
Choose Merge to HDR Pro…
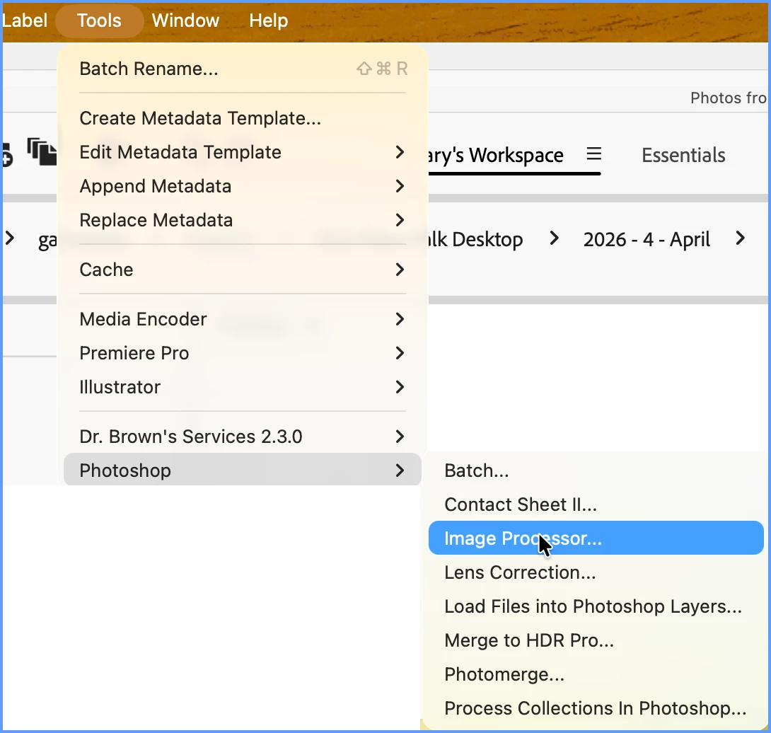[x=596, y=640]
